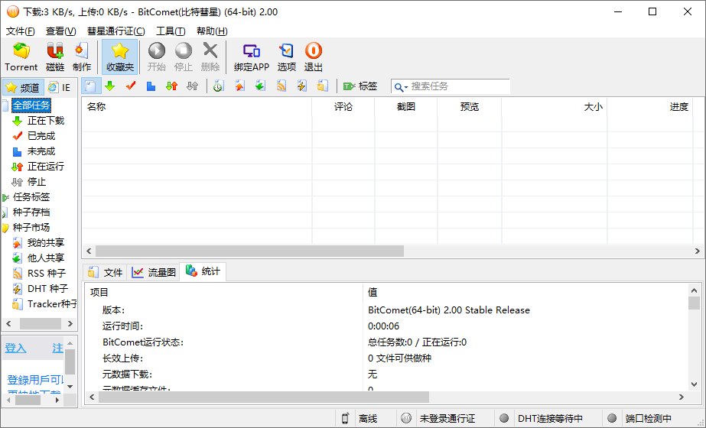This screenshot has height=428, width=706.
Task: Select 停止 in the sidebar tree
Action: (37, 182)
